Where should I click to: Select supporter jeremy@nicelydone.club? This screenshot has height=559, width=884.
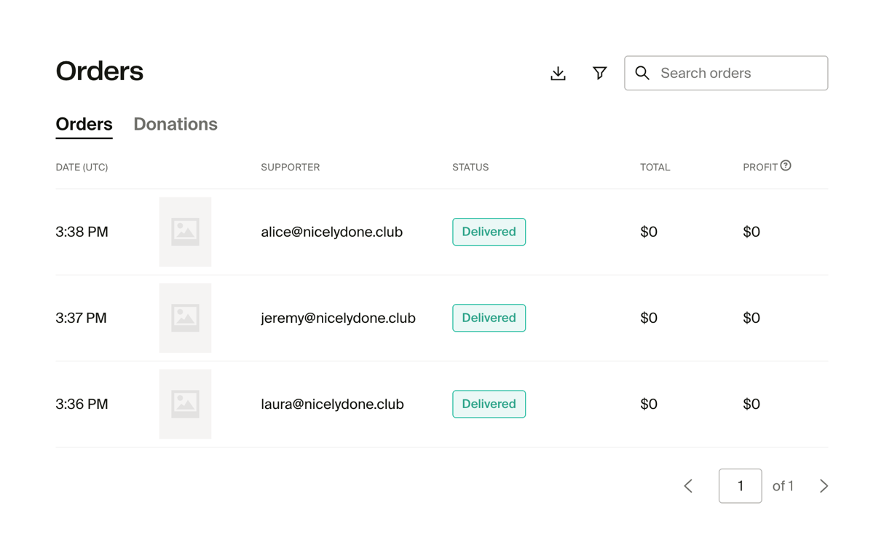coord(338,318)
